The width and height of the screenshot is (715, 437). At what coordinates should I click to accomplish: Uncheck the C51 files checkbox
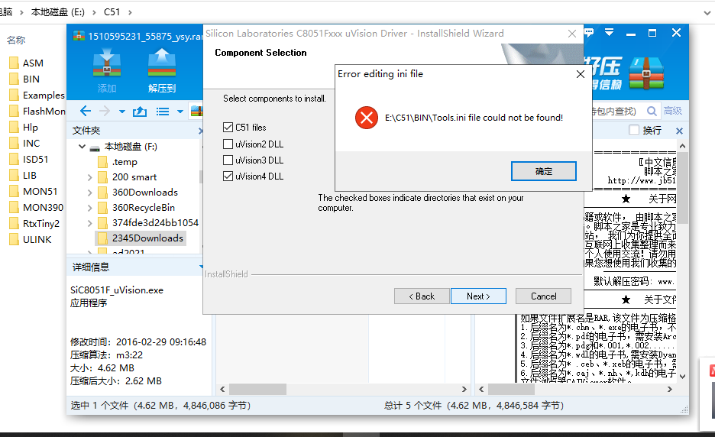pyautogui.click(x=228, y=128)
